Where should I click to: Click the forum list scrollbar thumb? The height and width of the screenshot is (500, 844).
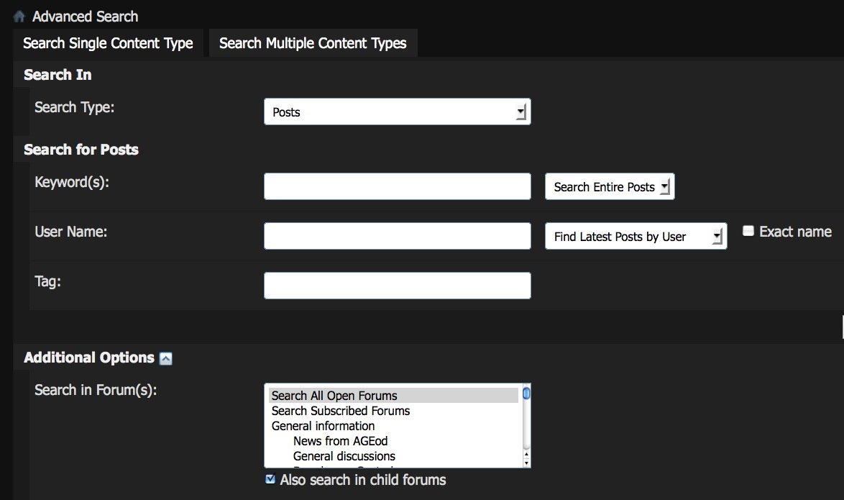pos(526,394)
